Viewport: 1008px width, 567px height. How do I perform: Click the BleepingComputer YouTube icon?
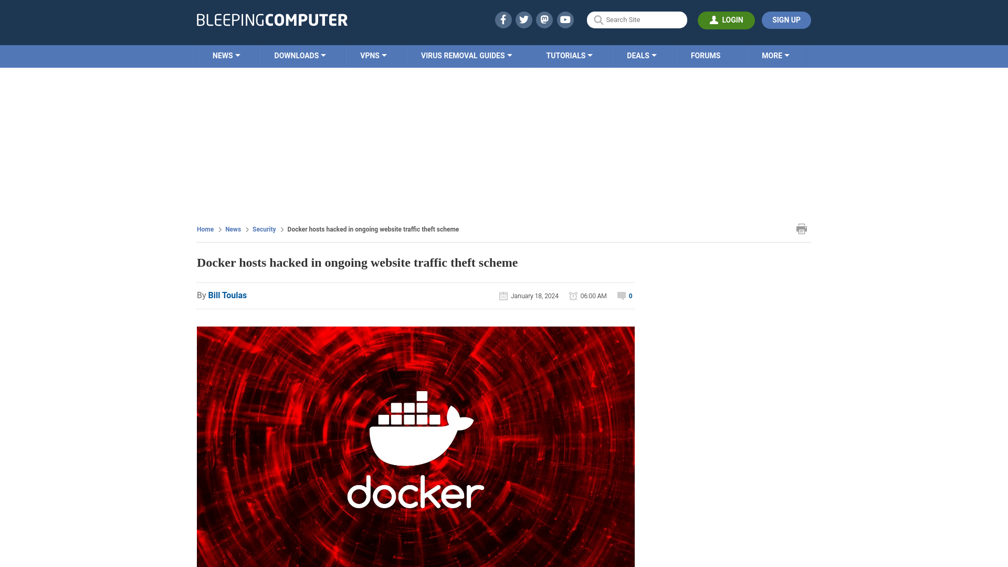(565, 19)
